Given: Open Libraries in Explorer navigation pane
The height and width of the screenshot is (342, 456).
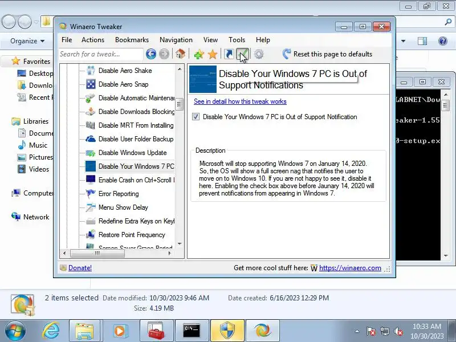Looking at the screenshot, I should click(36, 121).
